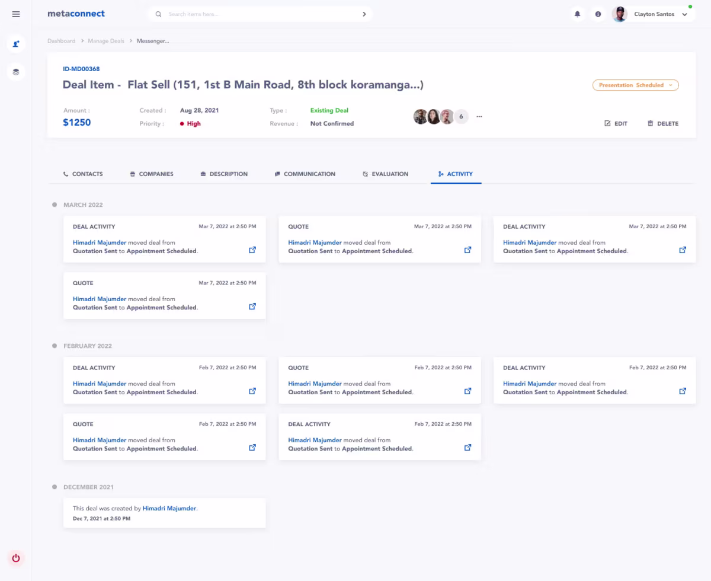Click the MARCH 2022 timeline heading
The height and width of the screenshot is (581, 711).
(83, 205)
